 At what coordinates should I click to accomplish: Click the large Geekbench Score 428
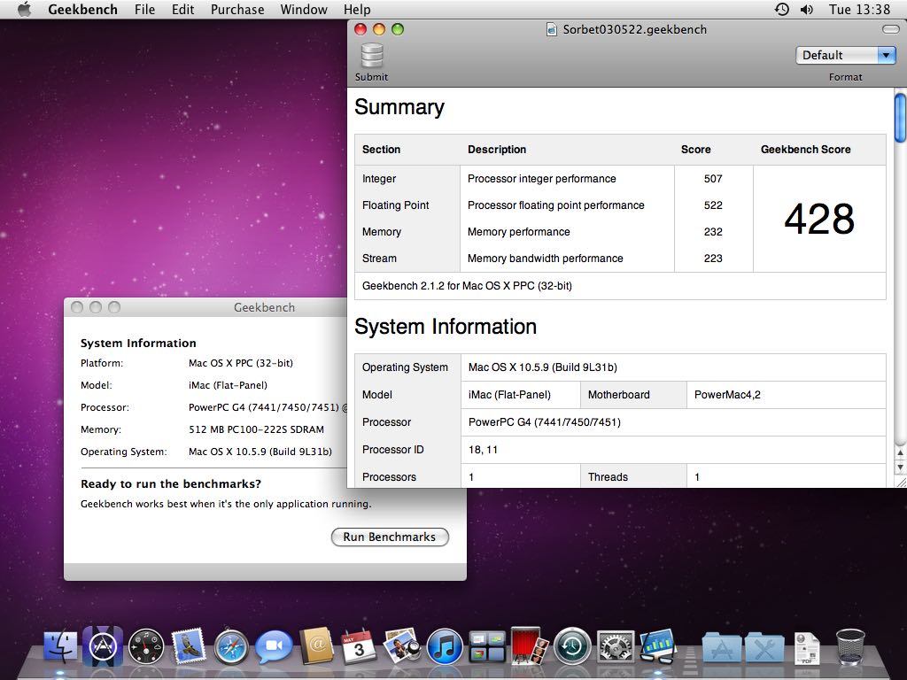[819, 220]
